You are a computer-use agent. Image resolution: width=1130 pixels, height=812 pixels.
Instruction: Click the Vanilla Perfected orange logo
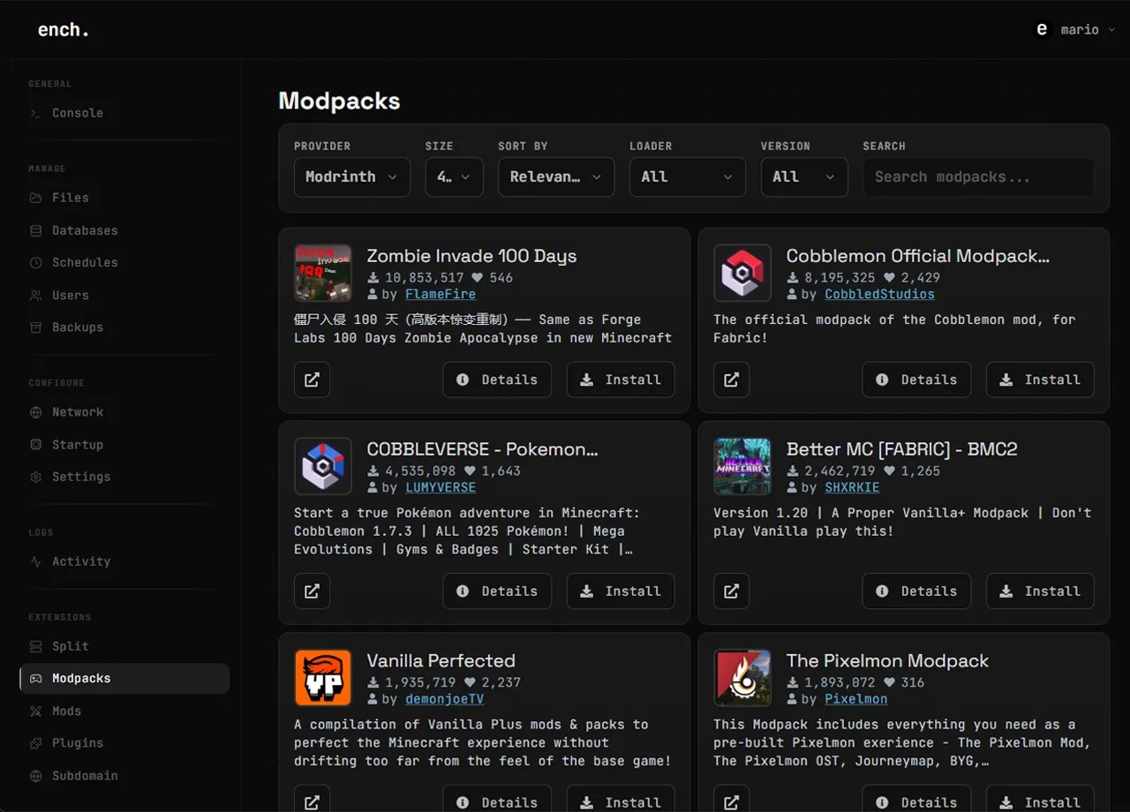(x=323, y=678)
